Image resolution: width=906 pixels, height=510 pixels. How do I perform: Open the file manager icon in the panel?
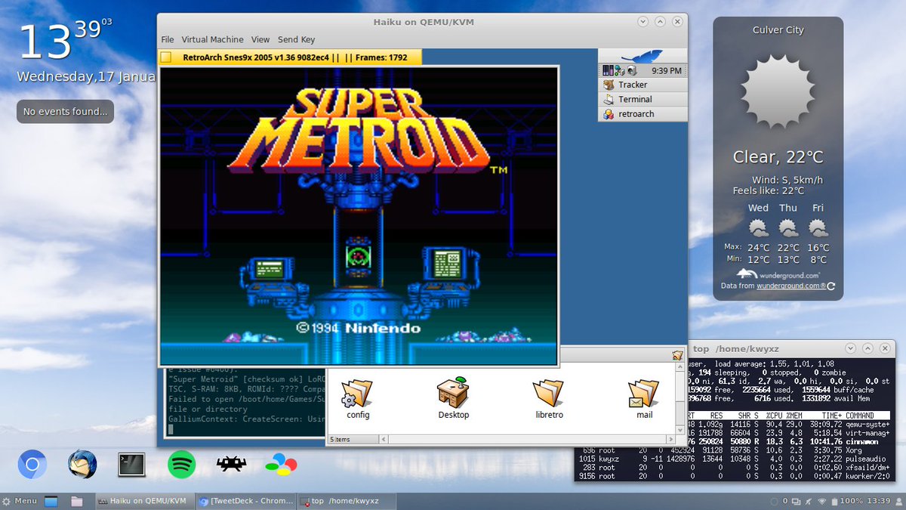76,501
